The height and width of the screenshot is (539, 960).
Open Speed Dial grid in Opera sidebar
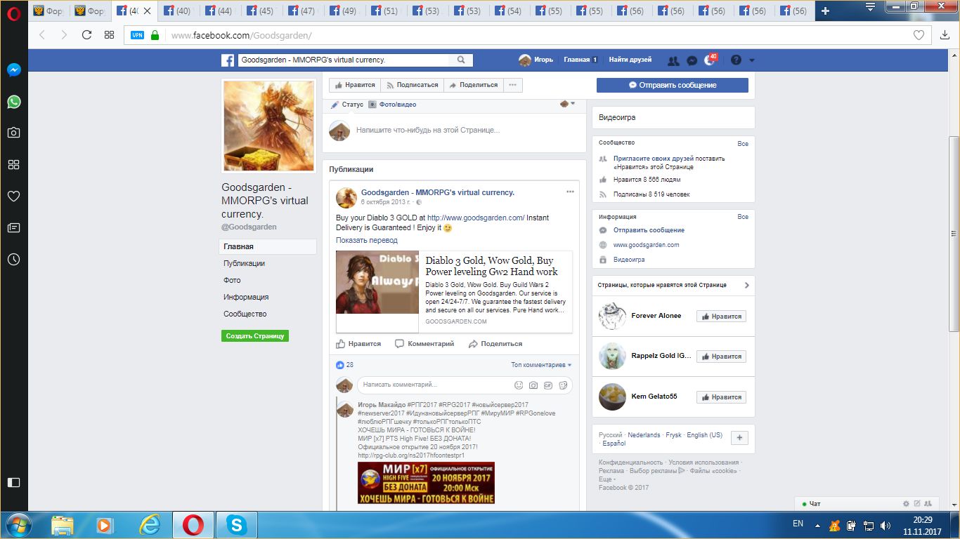pyautogui.click(x=13, y=164)
